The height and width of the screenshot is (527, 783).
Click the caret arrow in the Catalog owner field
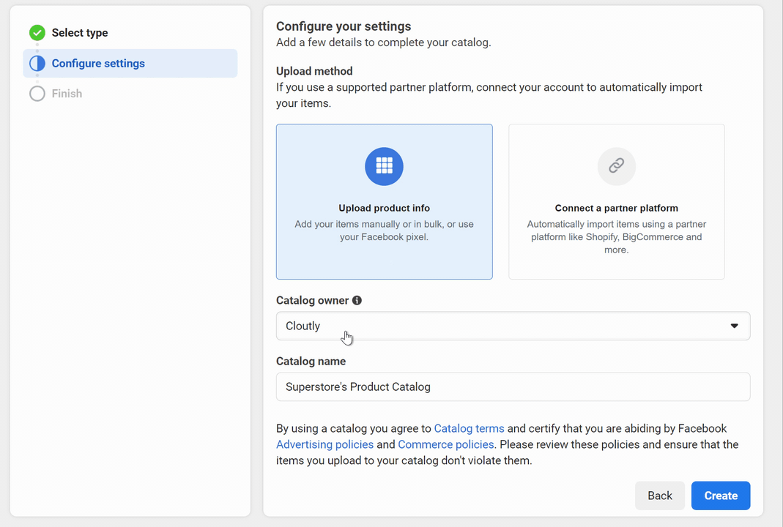(734, 326)
